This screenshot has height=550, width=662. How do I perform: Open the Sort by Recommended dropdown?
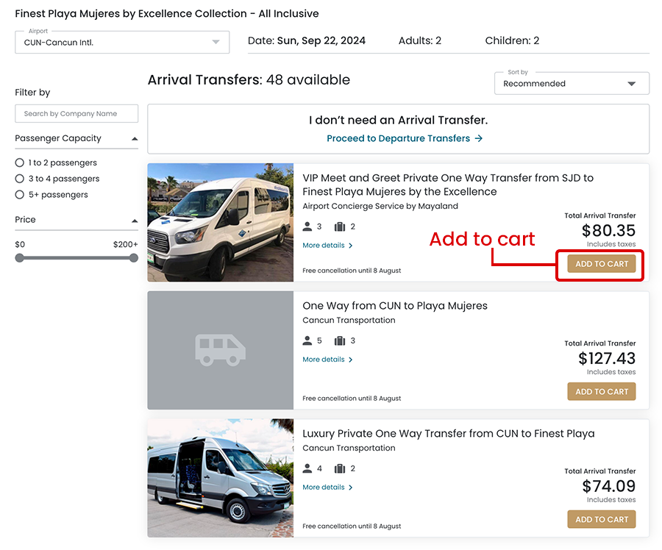(x=572, y=84)
